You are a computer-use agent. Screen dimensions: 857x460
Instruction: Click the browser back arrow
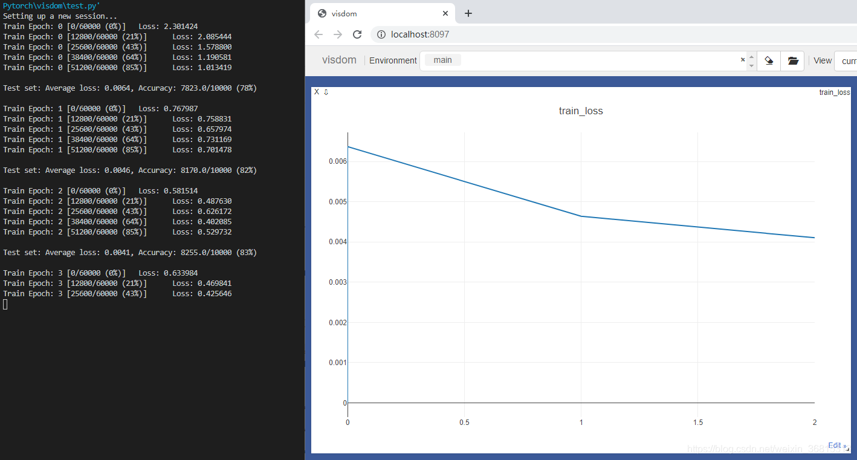[x=319, y=34]
